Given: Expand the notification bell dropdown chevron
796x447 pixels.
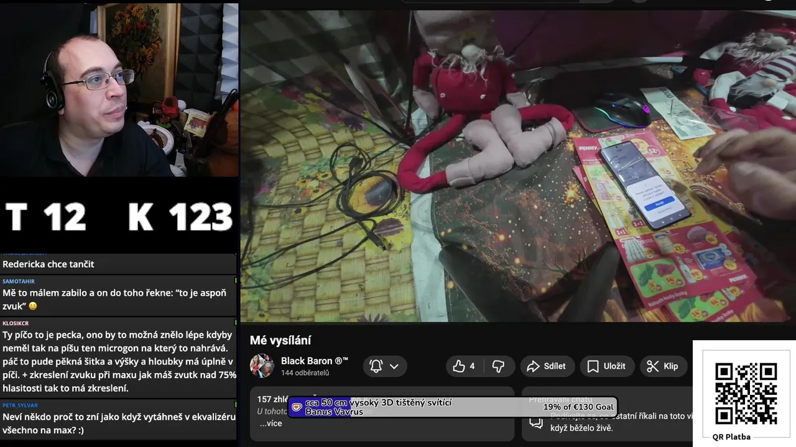Looking at the screenshot, I should coord(394,366).
